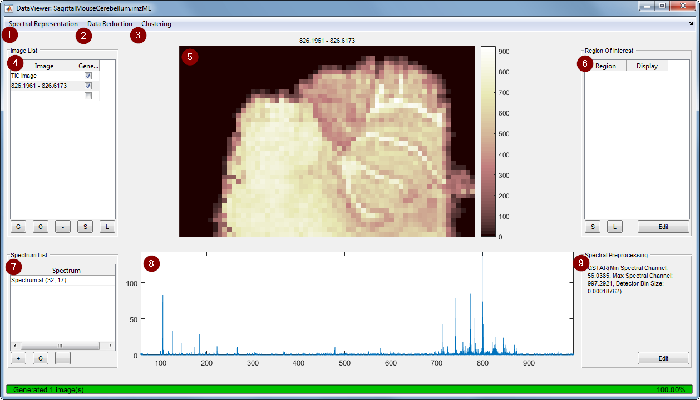The width and height of the screenshot is (700, 400).
Task: Load a region with the L button in ROI panel
Action: click(614, 226)
